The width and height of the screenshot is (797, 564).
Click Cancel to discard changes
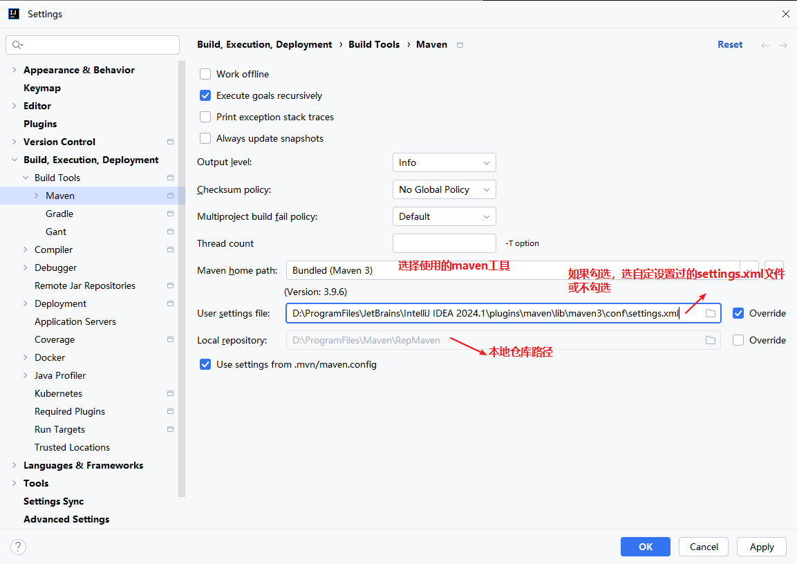(x=704, y=547)
